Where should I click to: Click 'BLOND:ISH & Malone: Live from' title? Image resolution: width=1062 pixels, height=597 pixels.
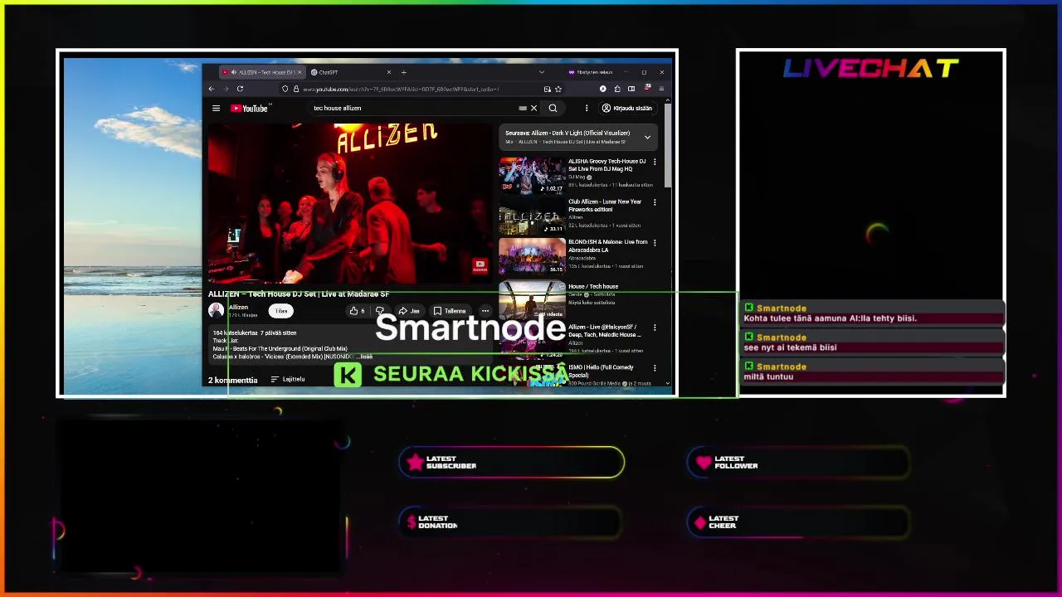pos(607,245)
